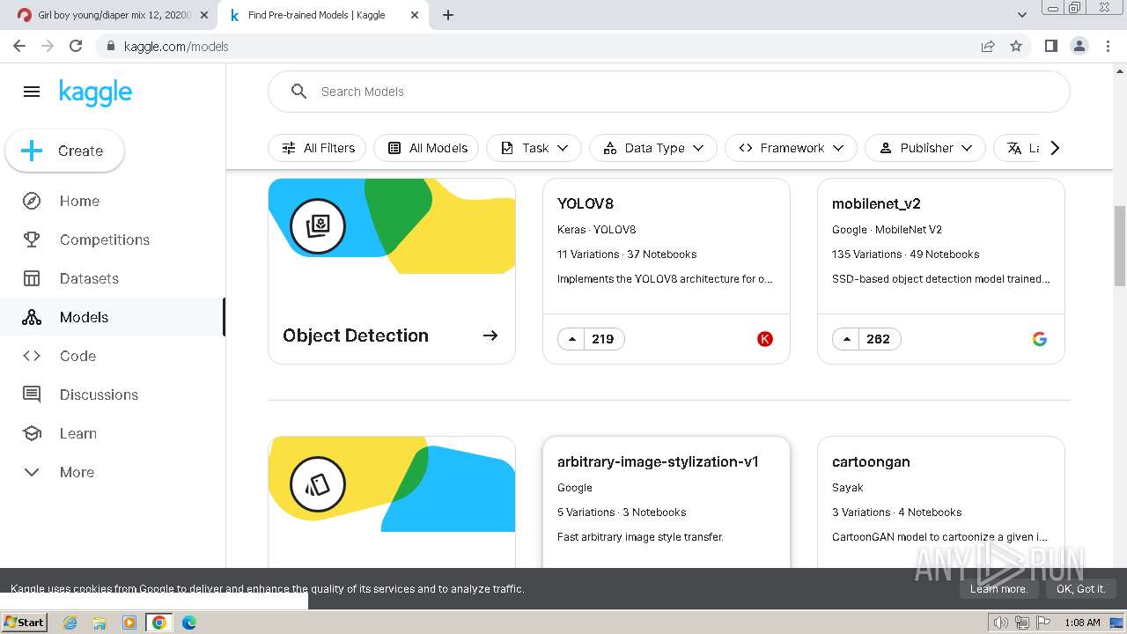Click the Discussions chat icon
Screen dimensions: 1127x634
coord(32,394)
